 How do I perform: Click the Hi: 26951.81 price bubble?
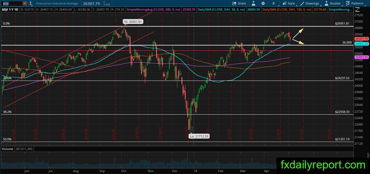point(133,21)
